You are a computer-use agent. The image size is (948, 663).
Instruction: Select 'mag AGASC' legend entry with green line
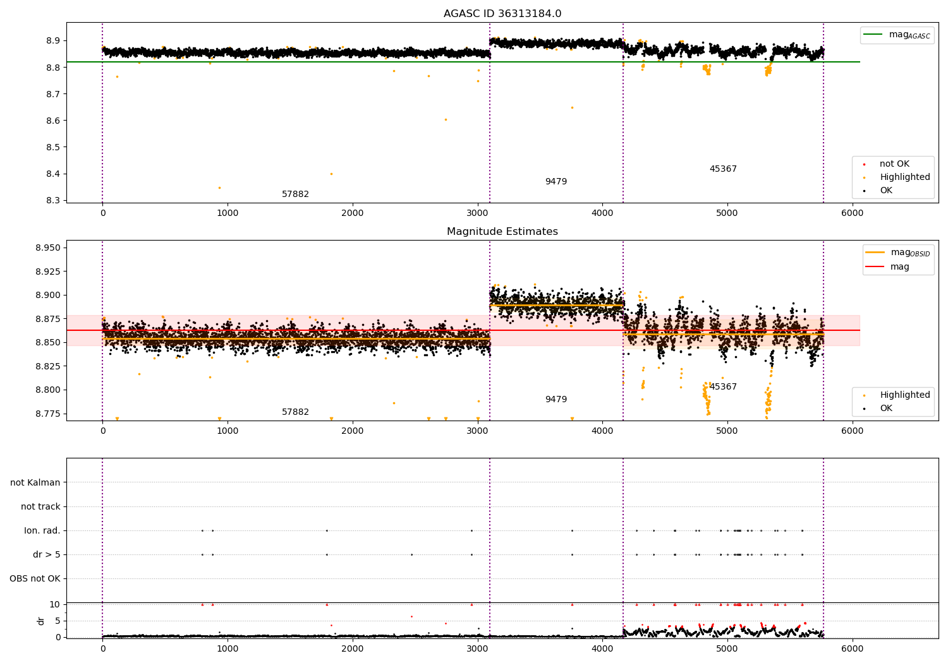tap(897, 35)
